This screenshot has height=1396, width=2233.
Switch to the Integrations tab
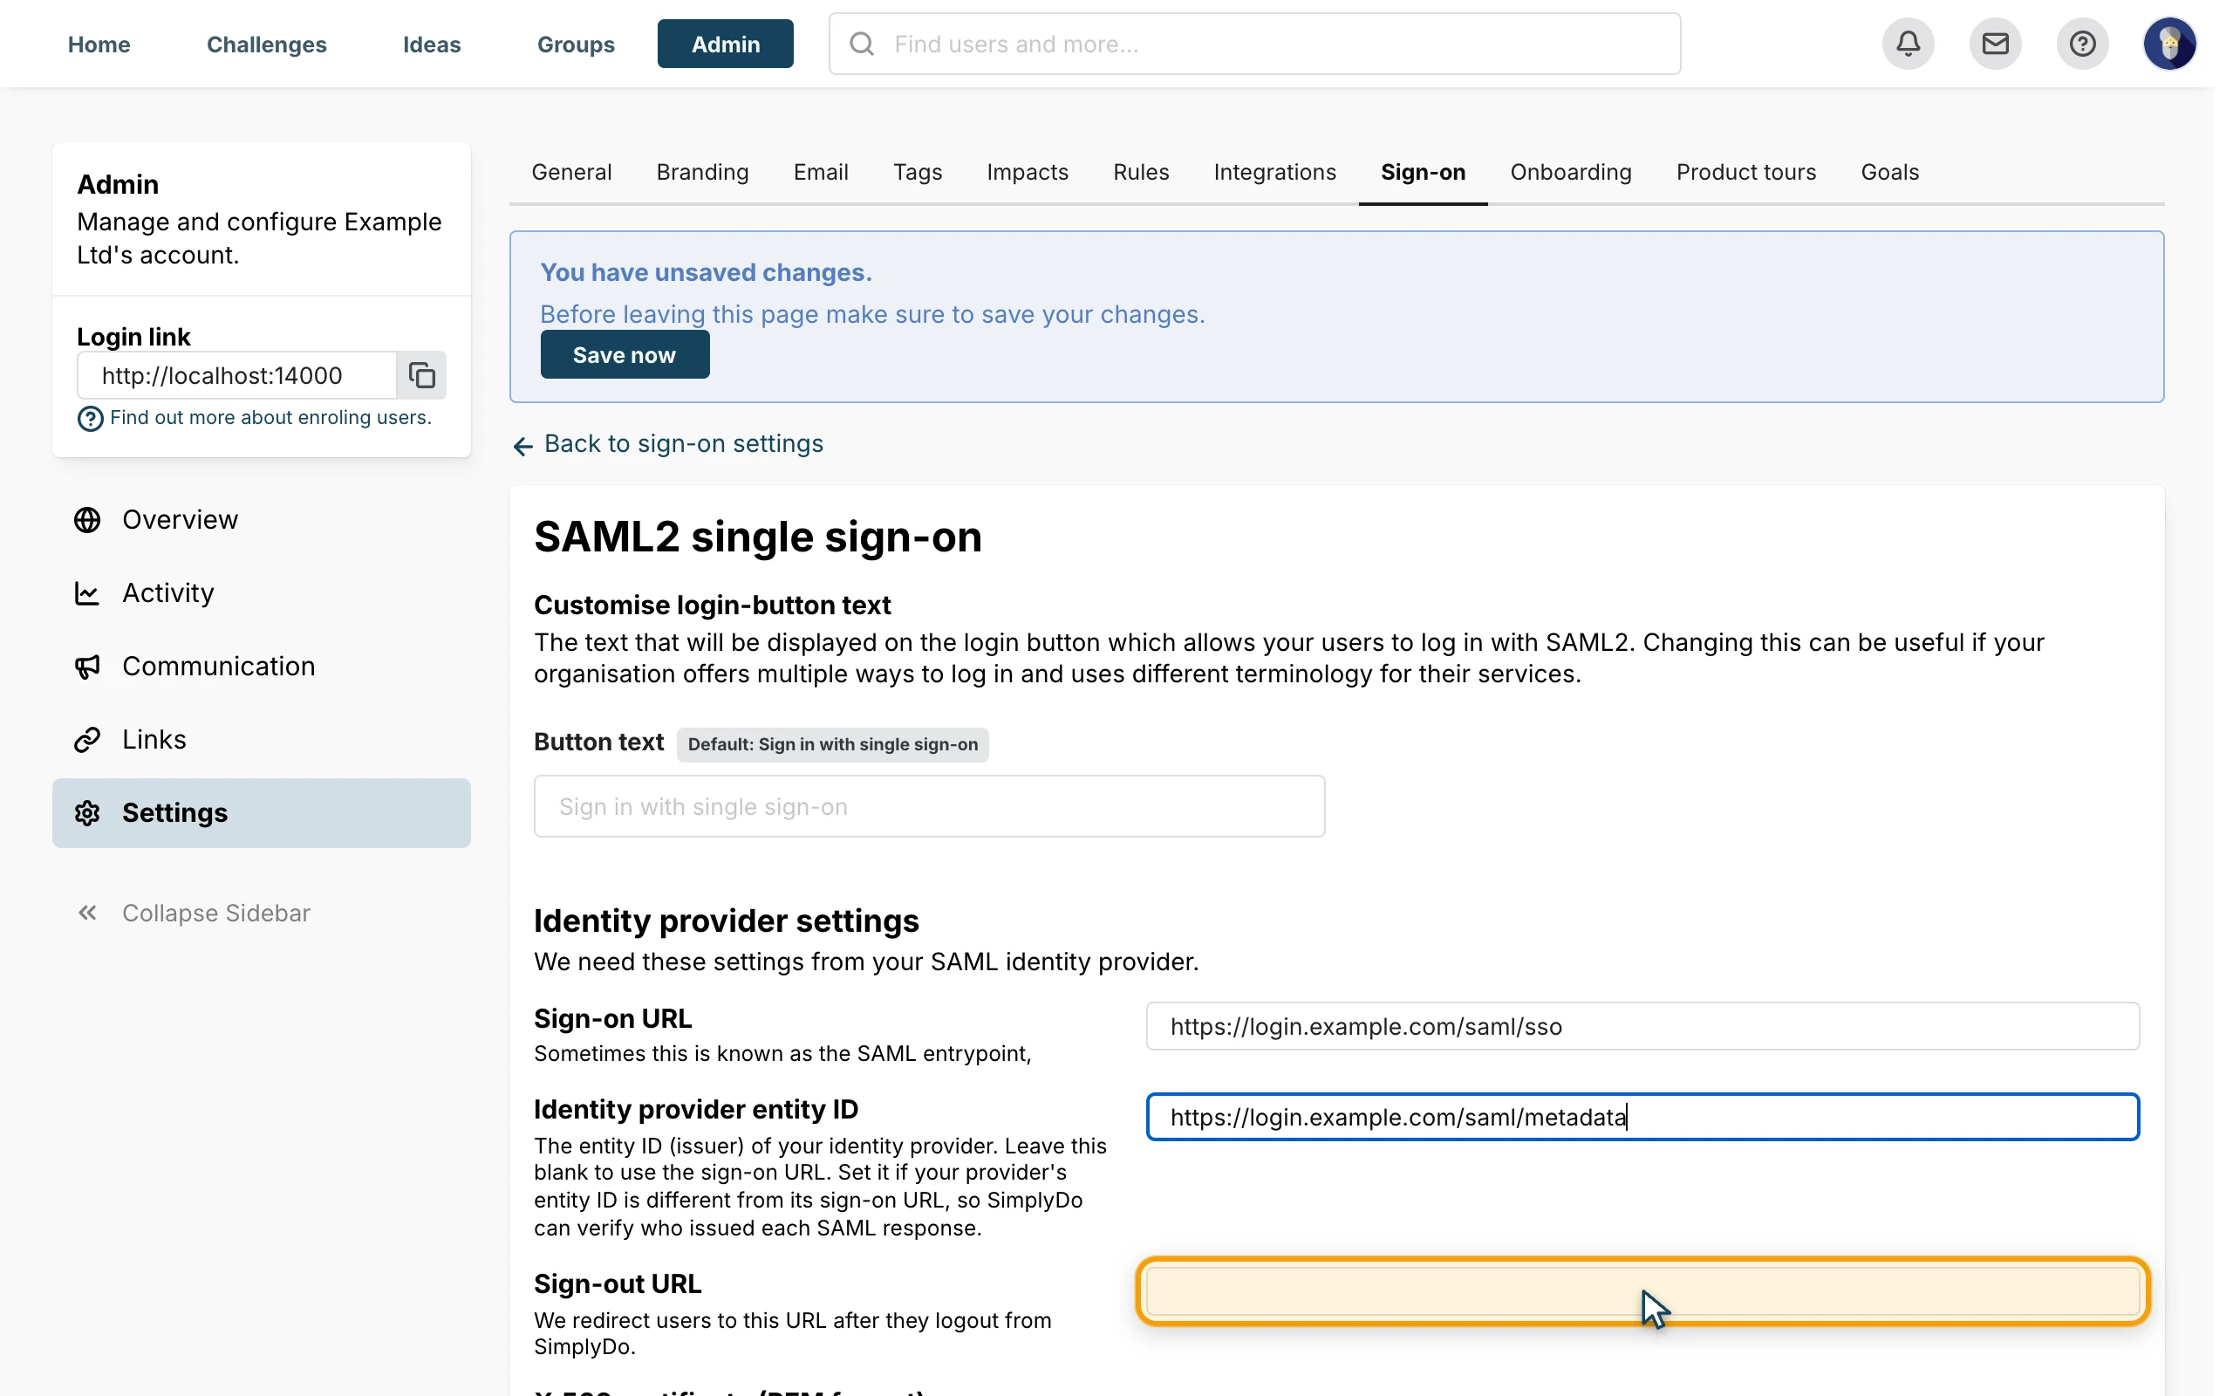coord(1274,173)
